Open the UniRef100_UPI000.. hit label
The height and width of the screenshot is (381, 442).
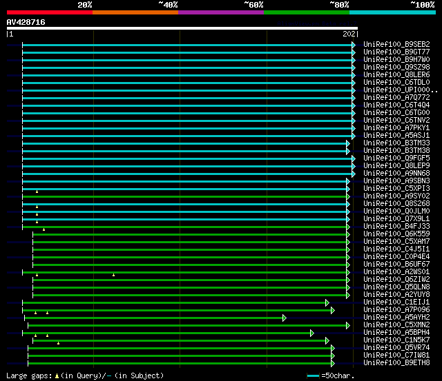coord(401,90)
